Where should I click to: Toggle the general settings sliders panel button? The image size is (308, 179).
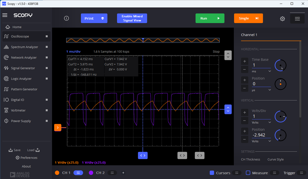297,18
